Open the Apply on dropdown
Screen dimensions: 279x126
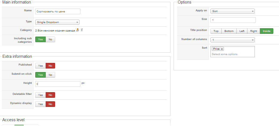pyautogui.click(x=232, y=11)
